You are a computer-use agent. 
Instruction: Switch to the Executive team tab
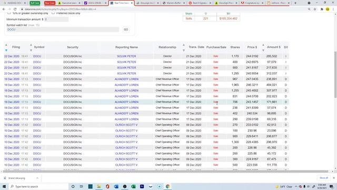tap(69, 3)
